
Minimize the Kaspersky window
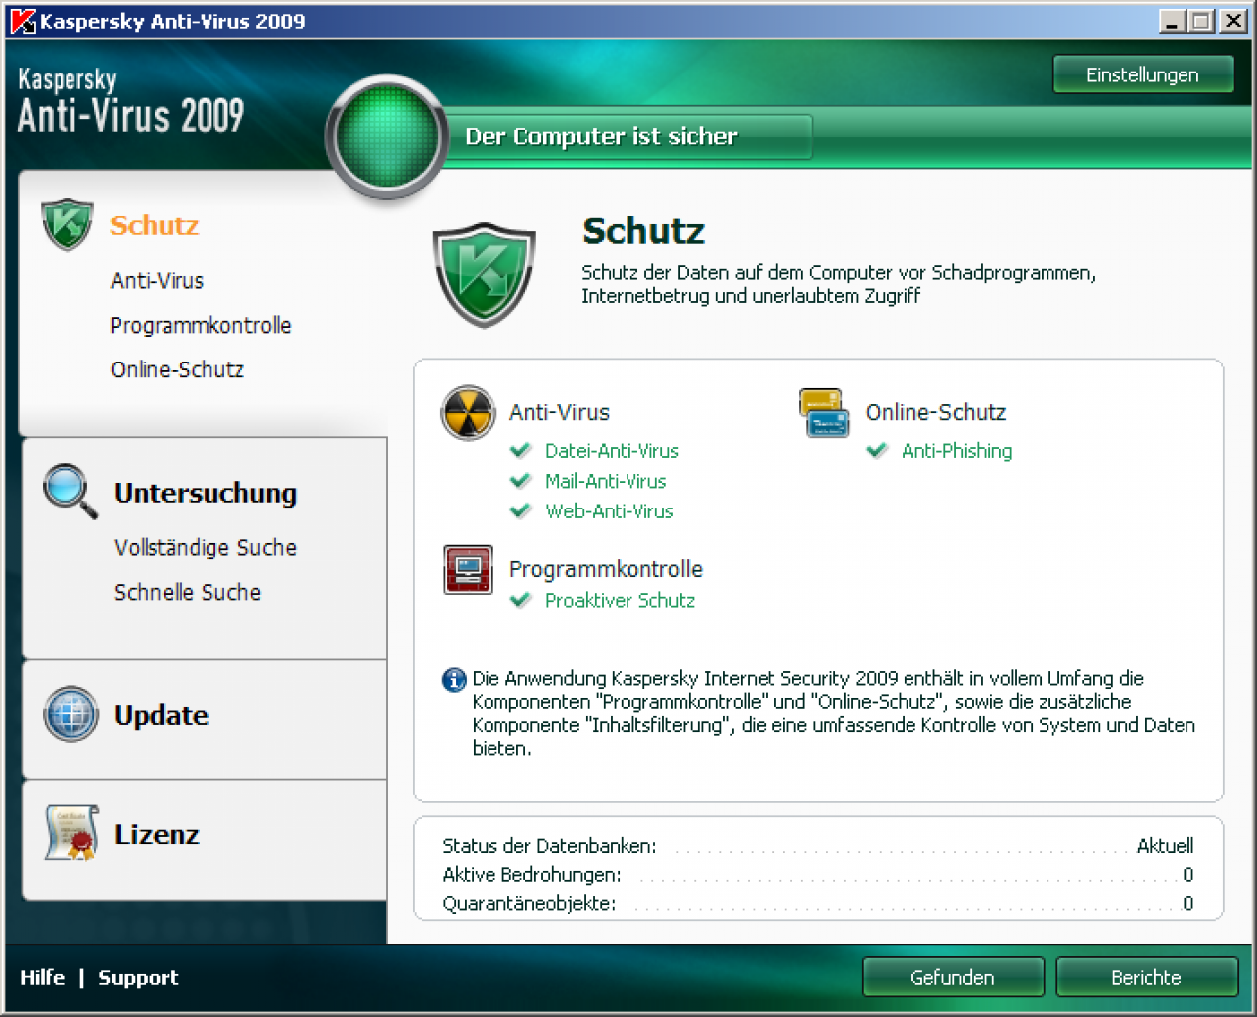pos(1173,21)
